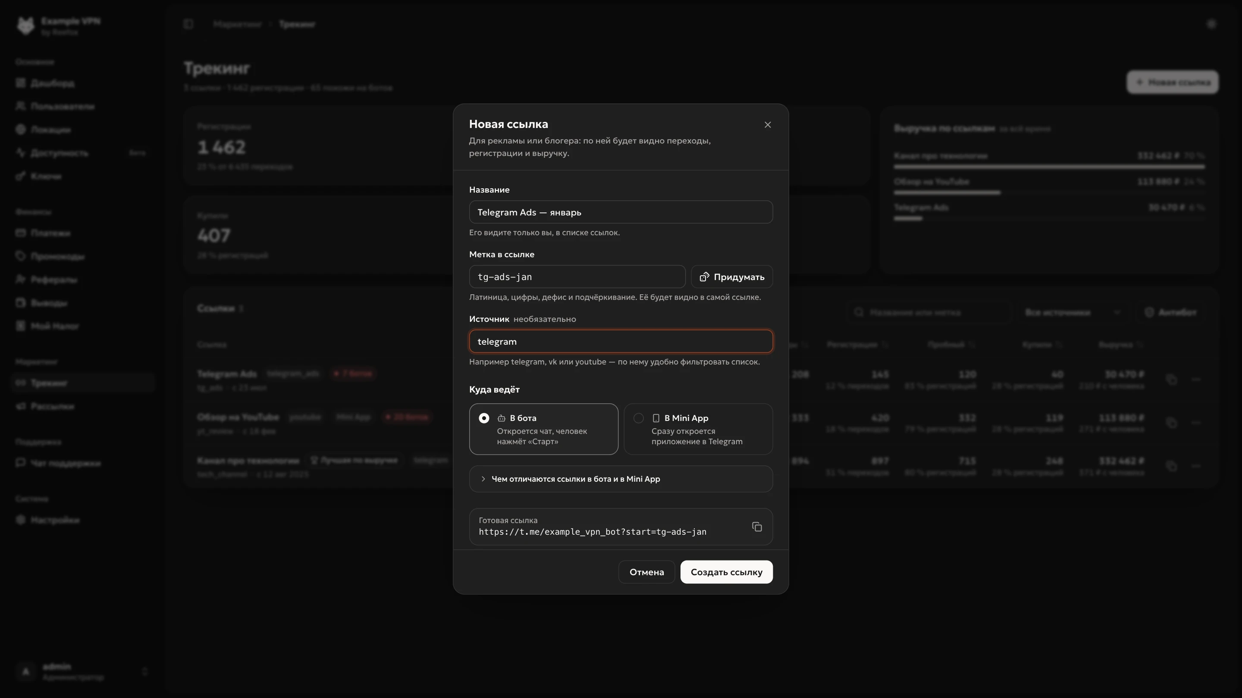Click the Источник field containing telegram
The width and height of the screenshot is (1242, 698).
pyautogui.click(x=621, y=342)
